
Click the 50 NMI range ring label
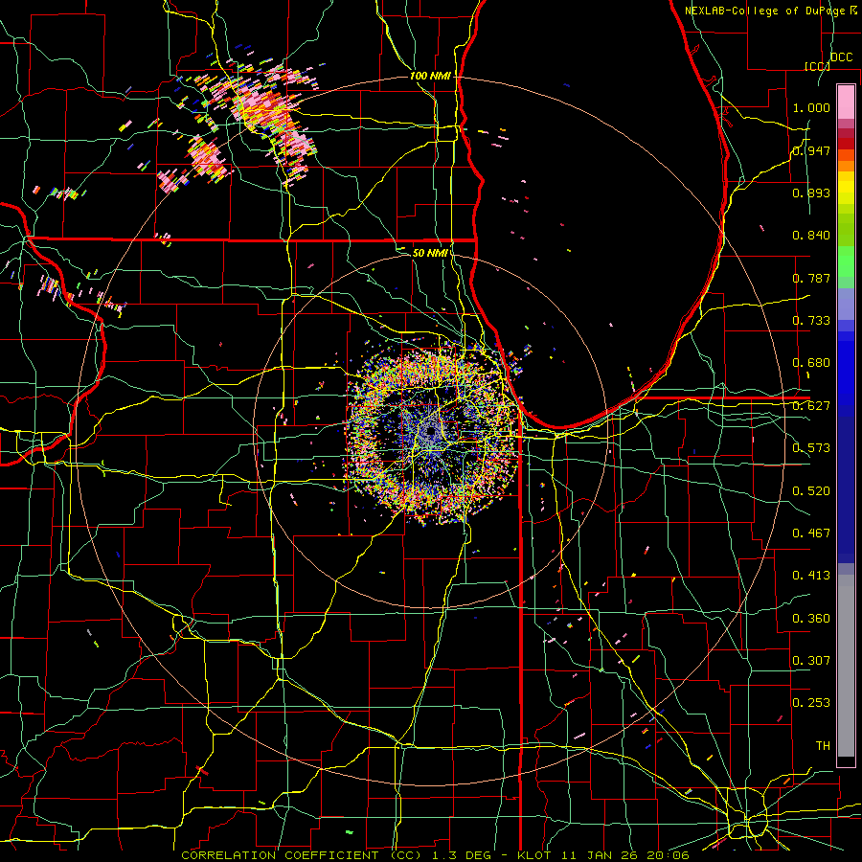click(x=430, y=254)
